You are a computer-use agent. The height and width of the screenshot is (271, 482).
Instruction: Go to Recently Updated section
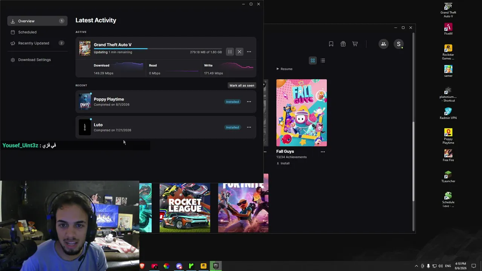pos(37,43)
